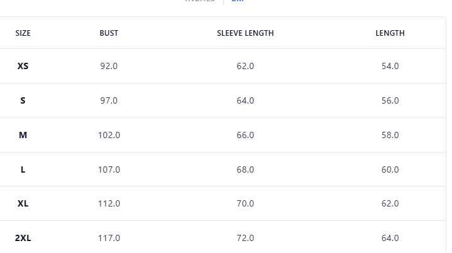
Task: Click the SLEEVE LENGTH column header
Action: pos(245,33)
